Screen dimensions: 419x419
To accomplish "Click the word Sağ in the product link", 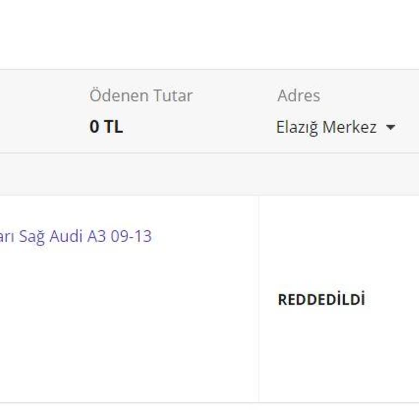I will 32,236.
